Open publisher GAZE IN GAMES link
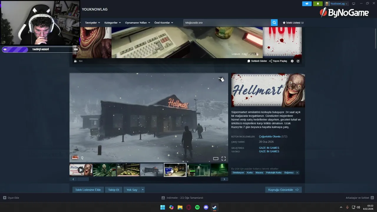 [269, 151]
